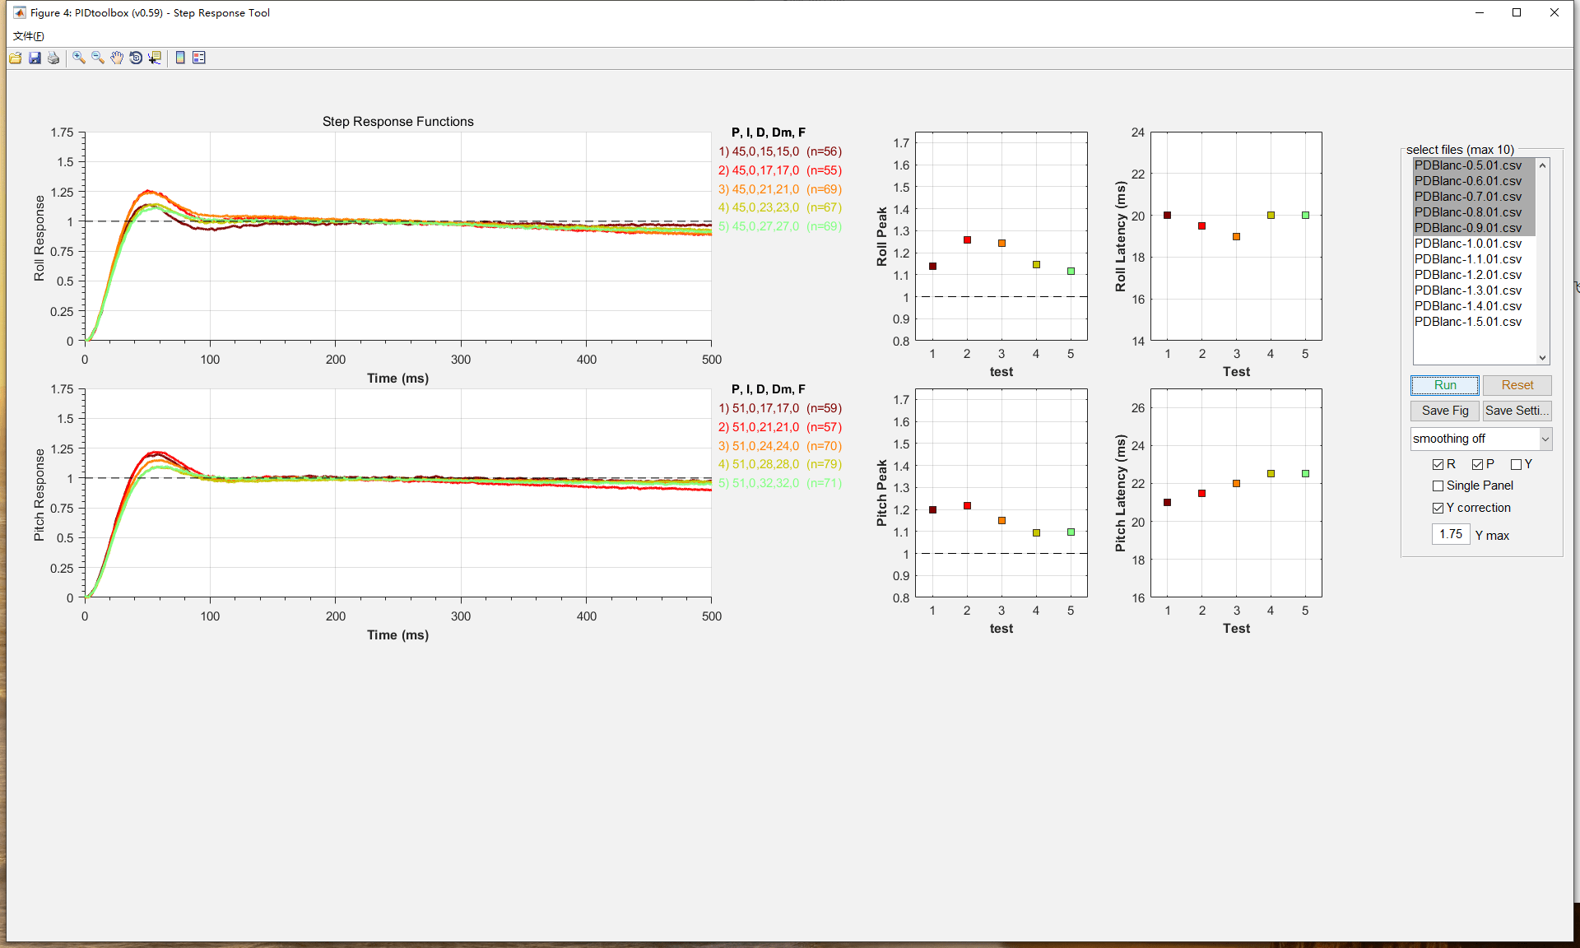
Task: Save the figure using the floppy disk icon
Action: pos(35,58)
